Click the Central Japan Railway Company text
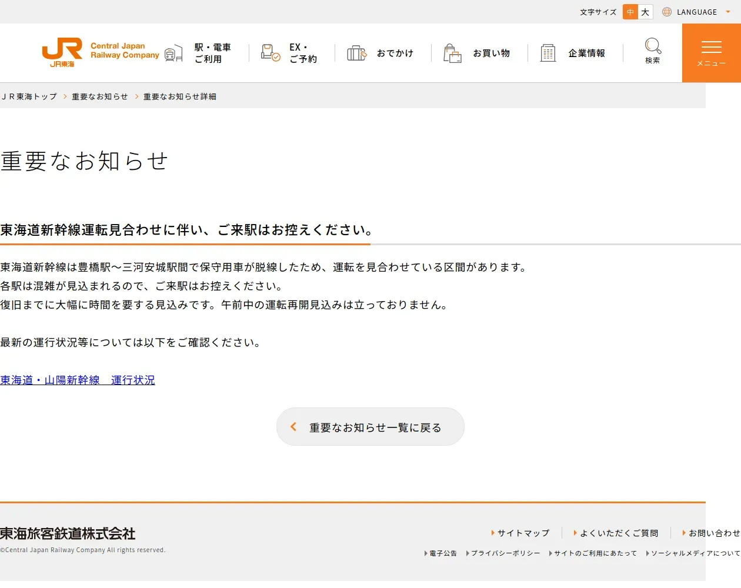This screenshot has height=588, width=741. 125,51
